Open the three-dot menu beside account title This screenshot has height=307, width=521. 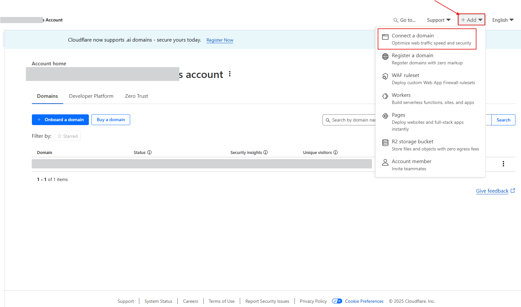(x=230, y=74)
